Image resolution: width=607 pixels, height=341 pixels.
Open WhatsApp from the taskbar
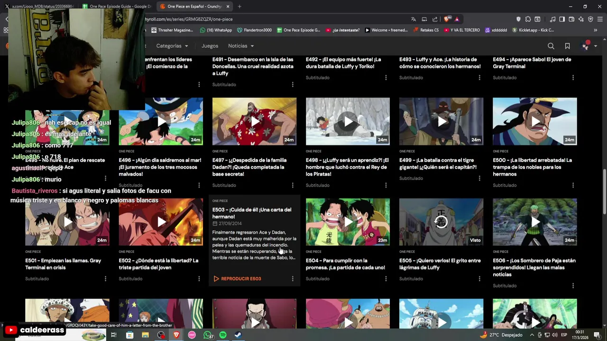pyautogui.click(x=208, y=335)
